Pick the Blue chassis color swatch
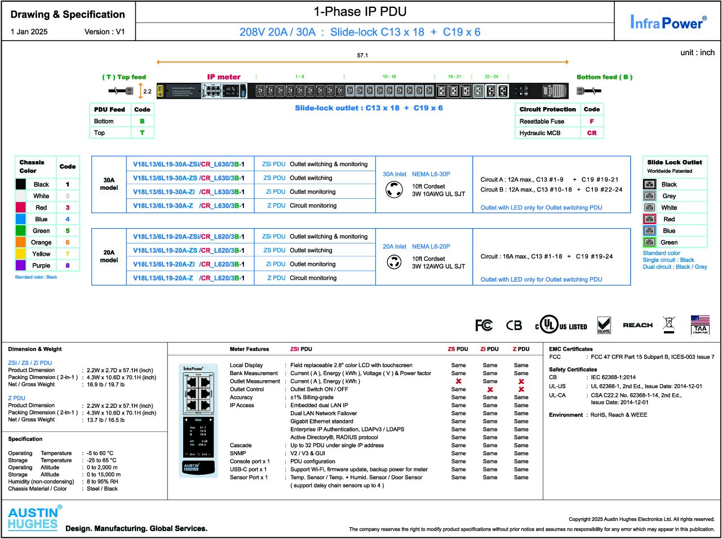Image resolution: width=722 pixels, height=539 pixels. (21, 219)
